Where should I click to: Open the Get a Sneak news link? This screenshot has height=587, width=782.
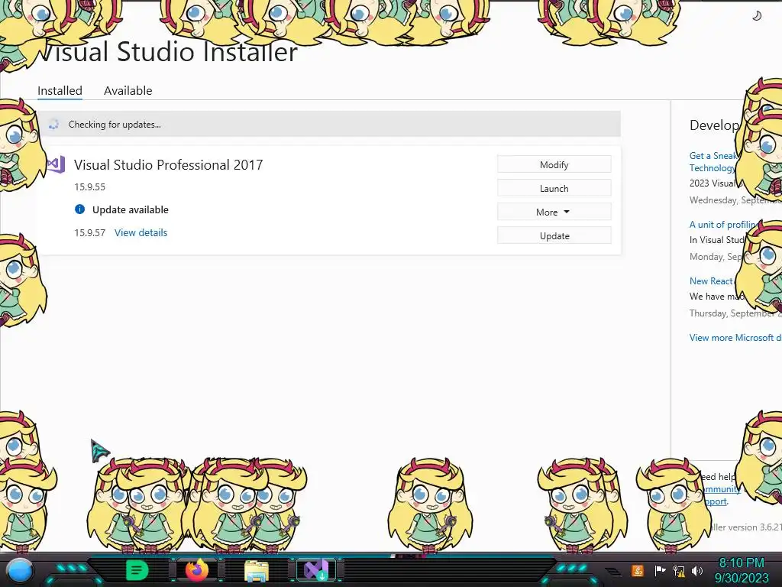(x=713, y=162)
